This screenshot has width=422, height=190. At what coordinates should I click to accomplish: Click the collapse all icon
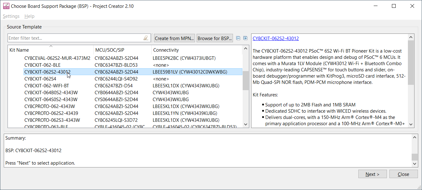coord(238,38)
